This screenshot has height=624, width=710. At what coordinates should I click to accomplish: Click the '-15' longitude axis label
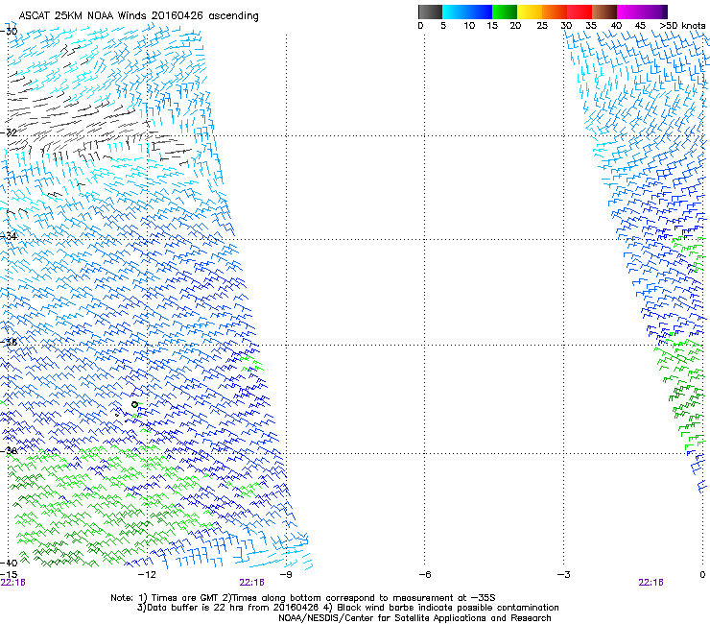click(x=9, y=575)
